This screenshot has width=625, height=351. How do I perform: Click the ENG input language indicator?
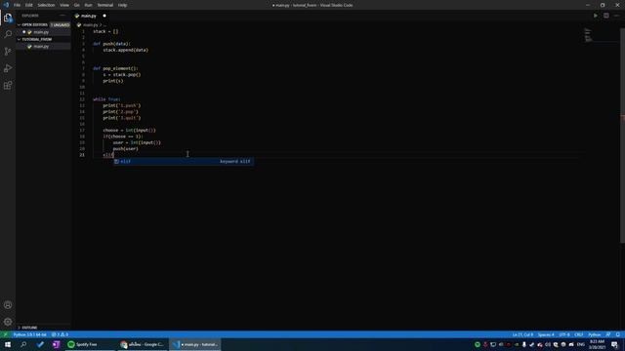pyautogui.click(x=581, y=344)
